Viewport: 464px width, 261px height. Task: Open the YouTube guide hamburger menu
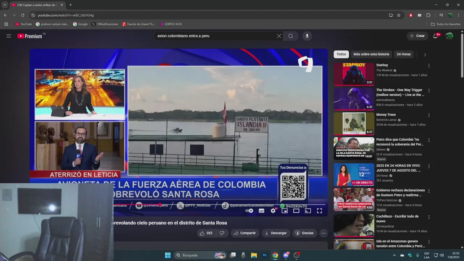pyautogui.click(x=9, y=36)
